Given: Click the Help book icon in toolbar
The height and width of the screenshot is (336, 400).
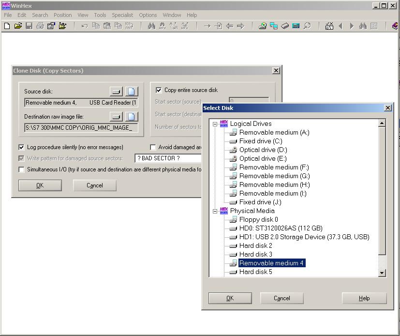Looking at the screenshot, I should tap(395, 26).
